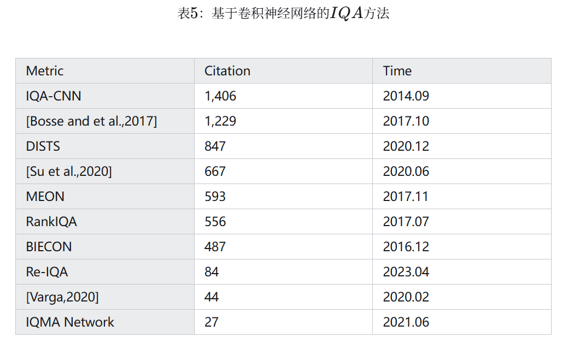Click the [Bosse and et al.,2017] reference
This screenshot has height=343, width=562.
tap(91, 121)
